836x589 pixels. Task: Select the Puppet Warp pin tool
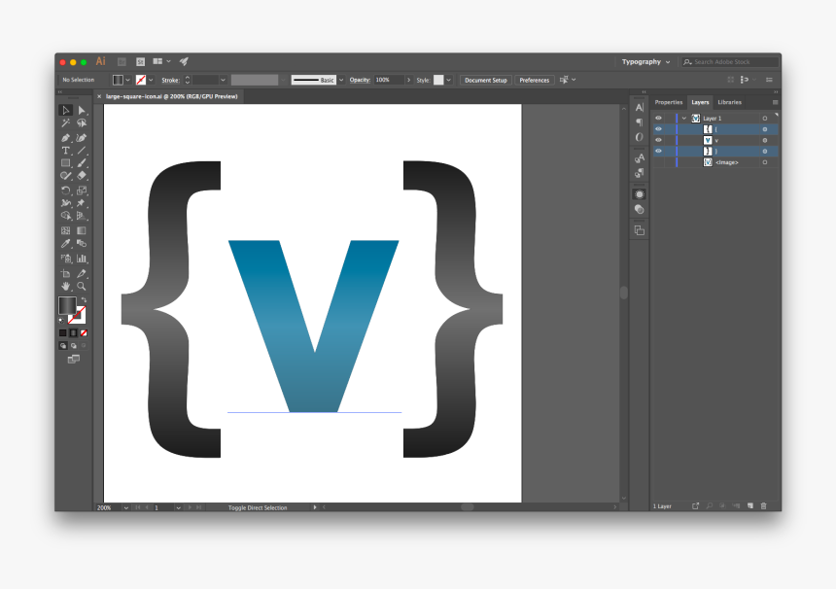pos(82,203)
